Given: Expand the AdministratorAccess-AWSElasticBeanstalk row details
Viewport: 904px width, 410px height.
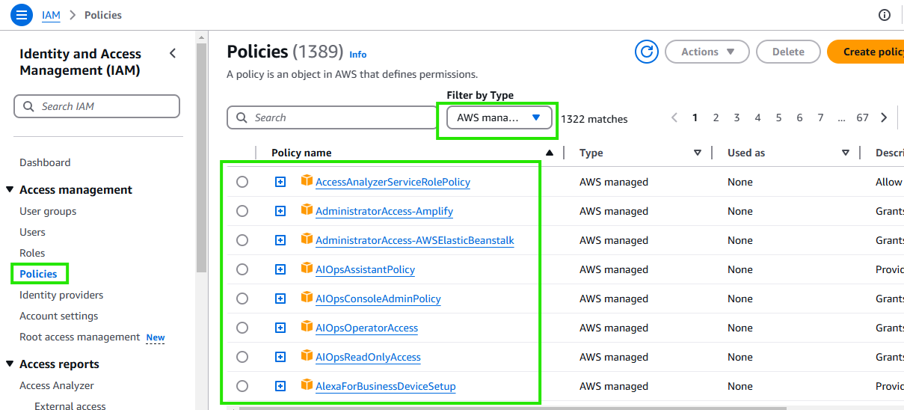Looking at the screenshot, I should 280,240.
